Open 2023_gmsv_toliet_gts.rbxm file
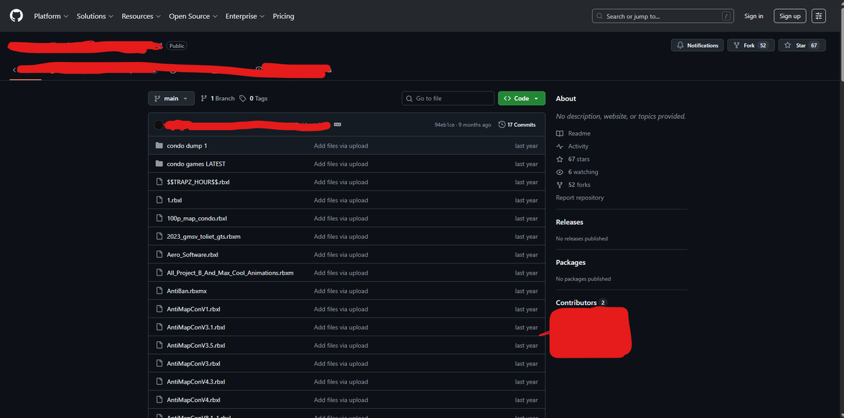The width and height of the screenshot is (844, 418). click(x=204, y=237)
